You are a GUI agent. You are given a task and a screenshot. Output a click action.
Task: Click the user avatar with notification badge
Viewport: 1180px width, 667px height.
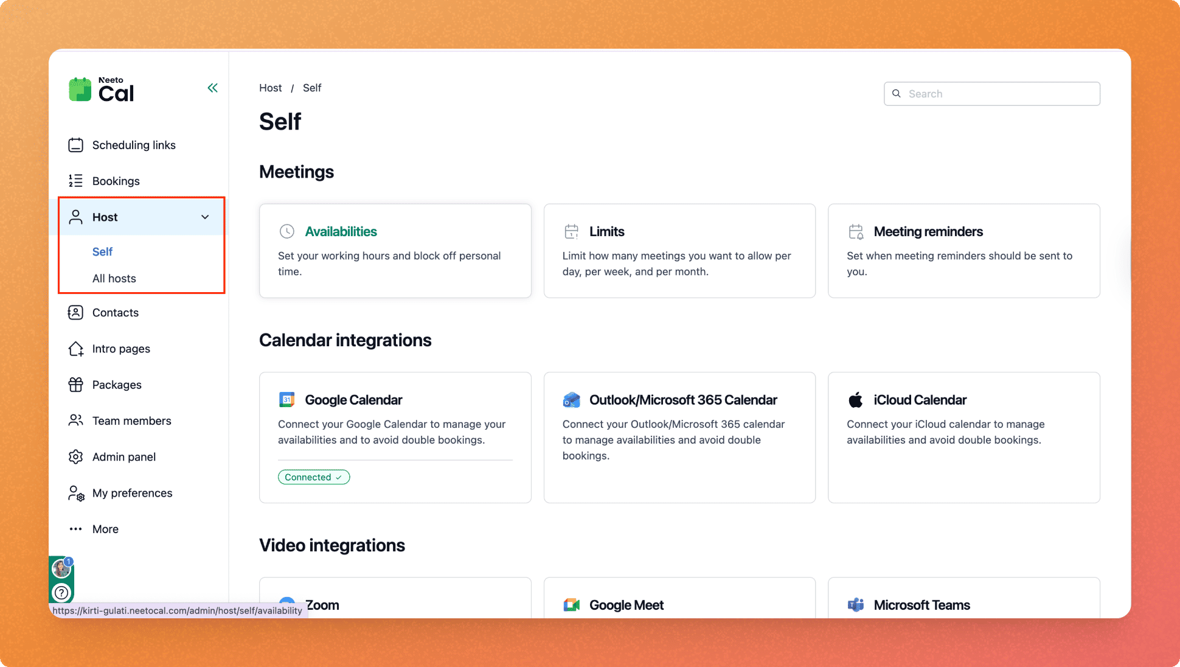point(61,568)
